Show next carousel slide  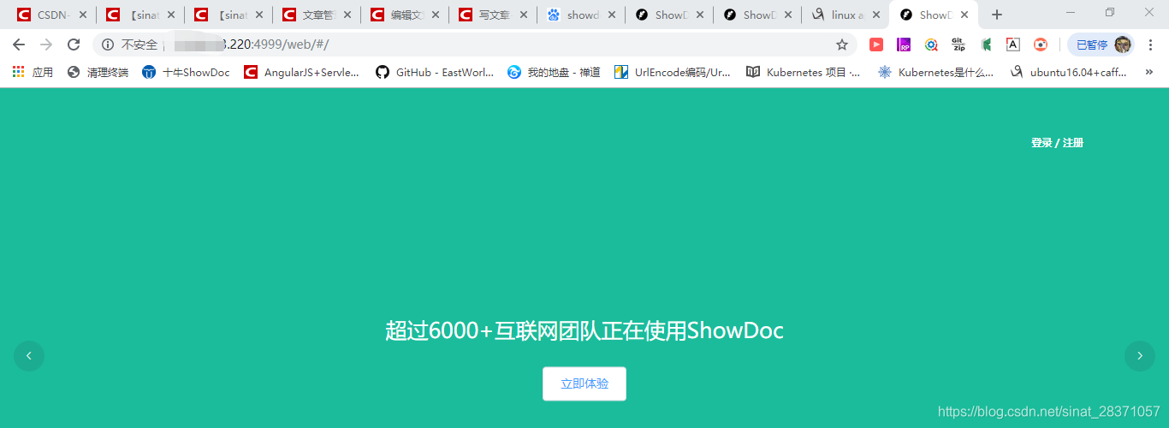tap(1139, 356)
